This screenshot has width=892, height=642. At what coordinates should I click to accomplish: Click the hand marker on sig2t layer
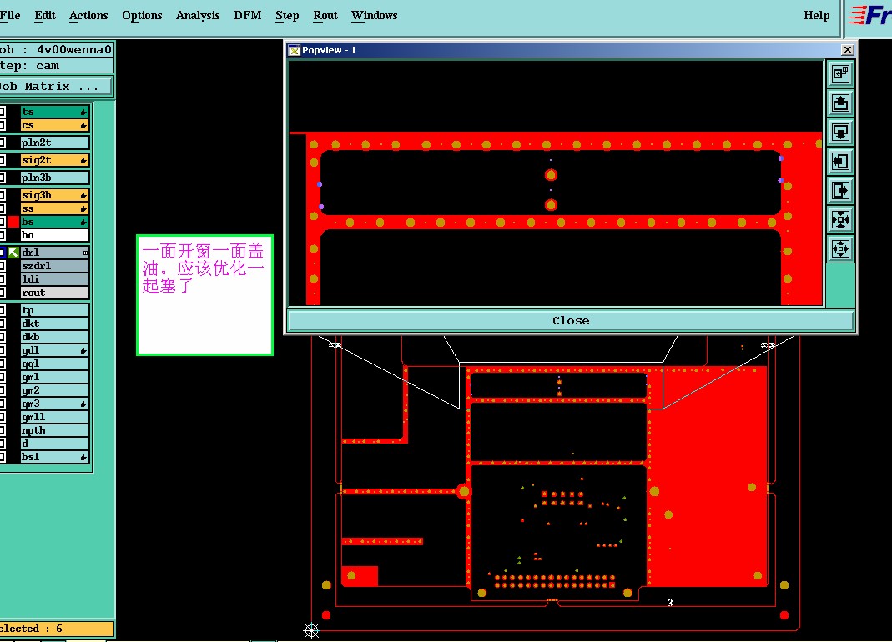(x=83, y=161)
